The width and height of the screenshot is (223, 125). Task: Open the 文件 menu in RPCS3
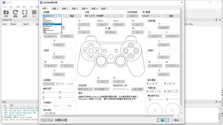pos(4,7)
